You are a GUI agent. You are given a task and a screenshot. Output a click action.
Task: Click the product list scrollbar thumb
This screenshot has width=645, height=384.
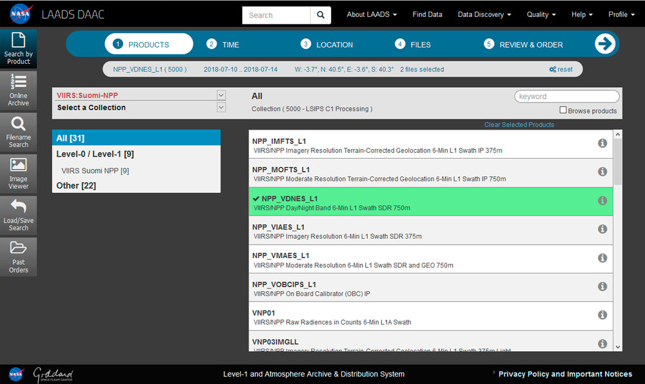pyautogui.click(x=617, y=161)
